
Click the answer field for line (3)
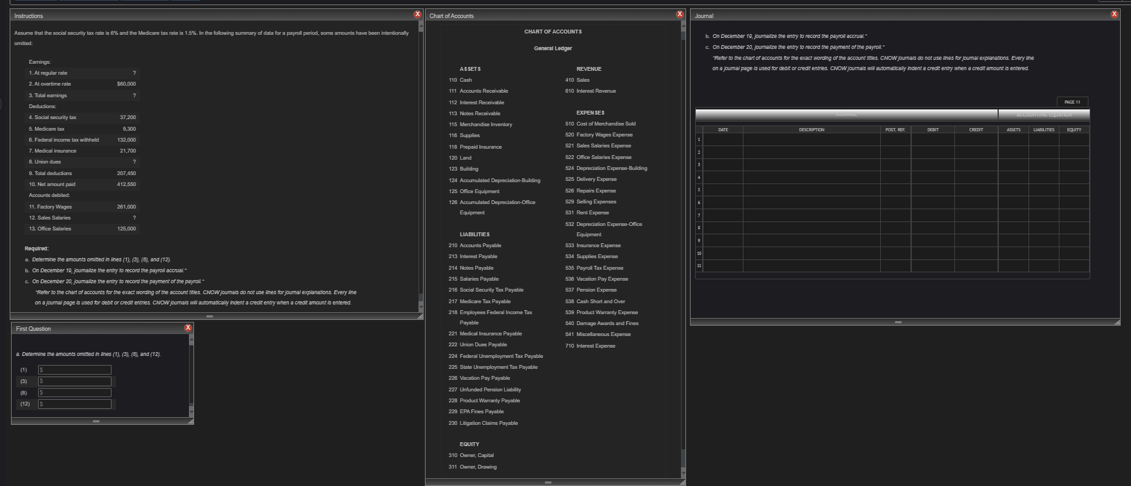74,381
